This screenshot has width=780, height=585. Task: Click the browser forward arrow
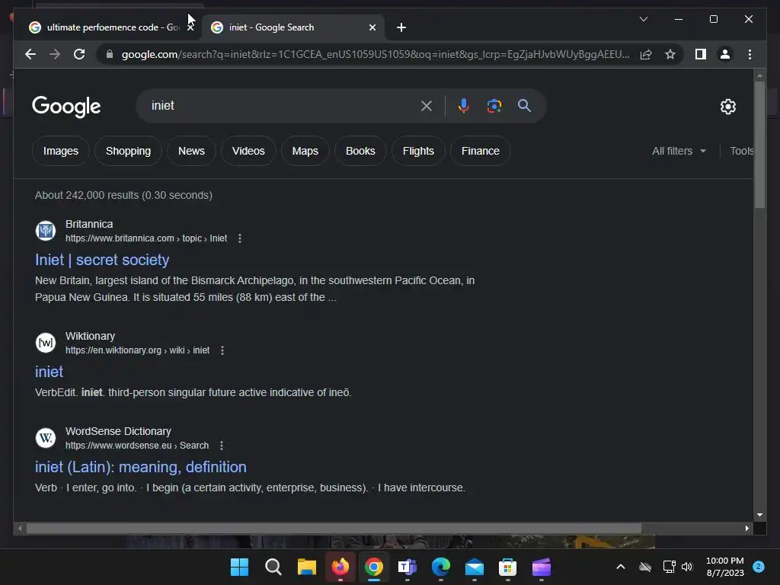[55, 54]
